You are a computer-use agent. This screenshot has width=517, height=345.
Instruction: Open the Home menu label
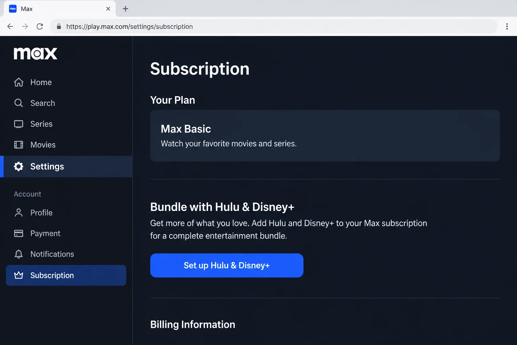coord(41,83)
